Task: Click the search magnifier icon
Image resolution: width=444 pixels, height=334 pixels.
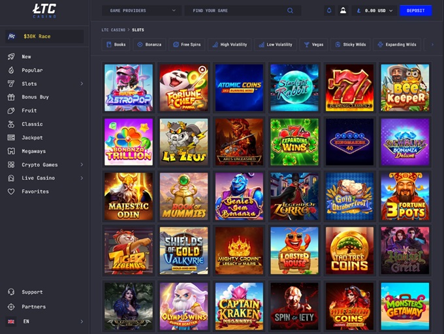Action: click(291, 10)
